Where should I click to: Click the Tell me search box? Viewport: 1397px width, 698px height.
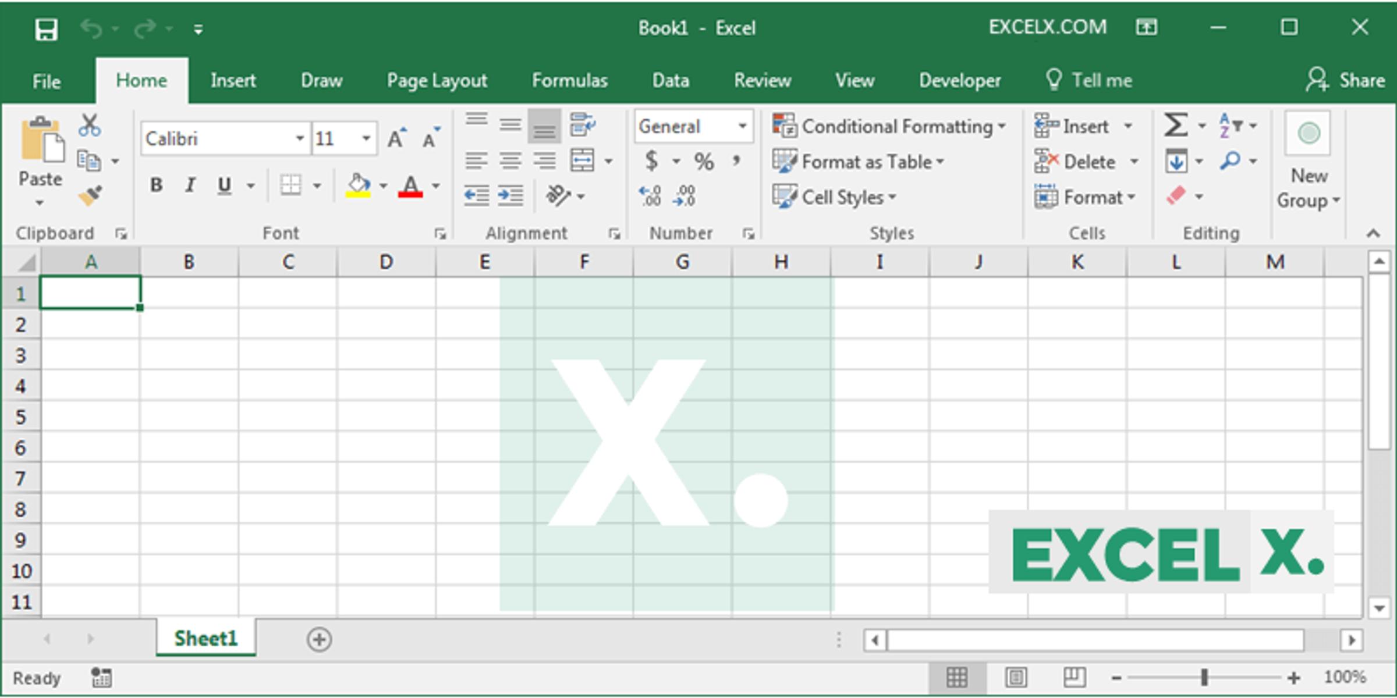(x=1089, y=80)
